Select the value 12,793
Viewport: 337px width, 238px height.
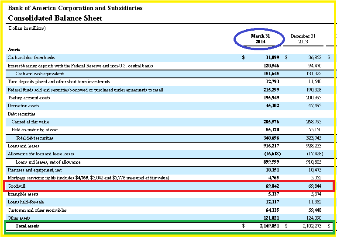272,82
